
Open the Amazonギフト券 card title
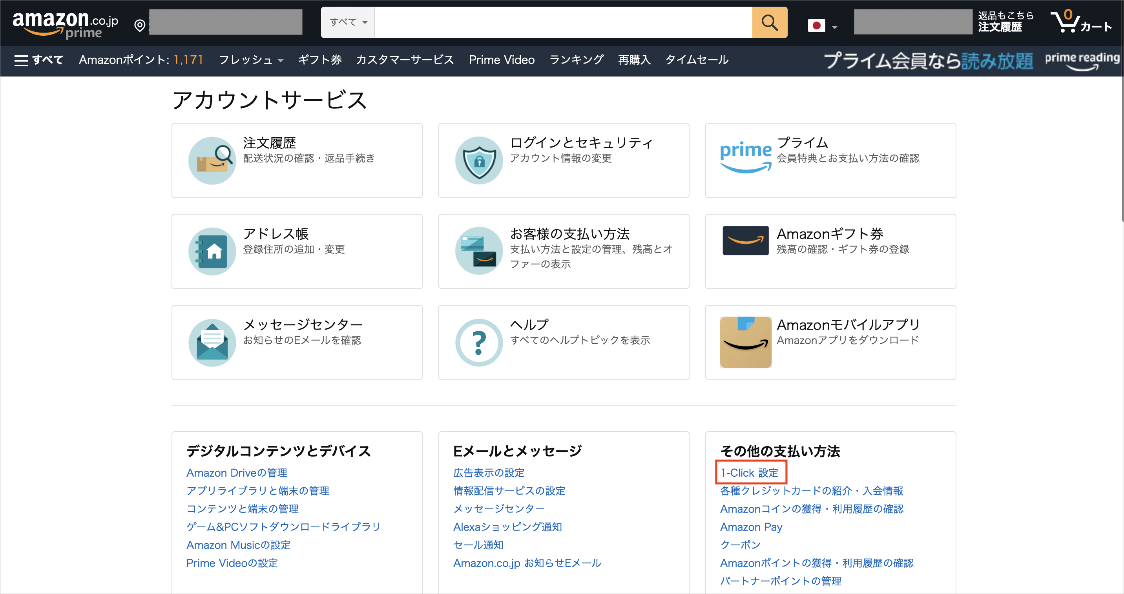pos(830,234)
